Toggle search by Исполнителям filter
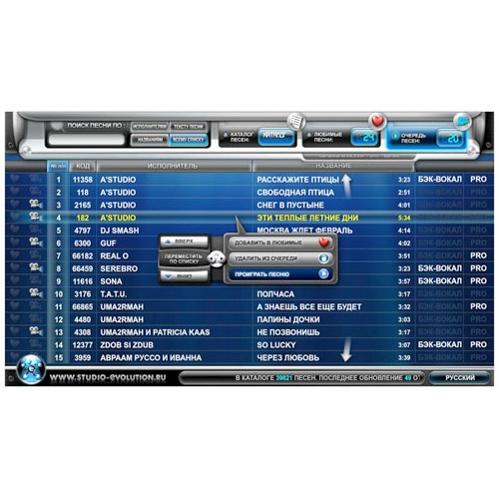The image size is (499, 499). 150,127
